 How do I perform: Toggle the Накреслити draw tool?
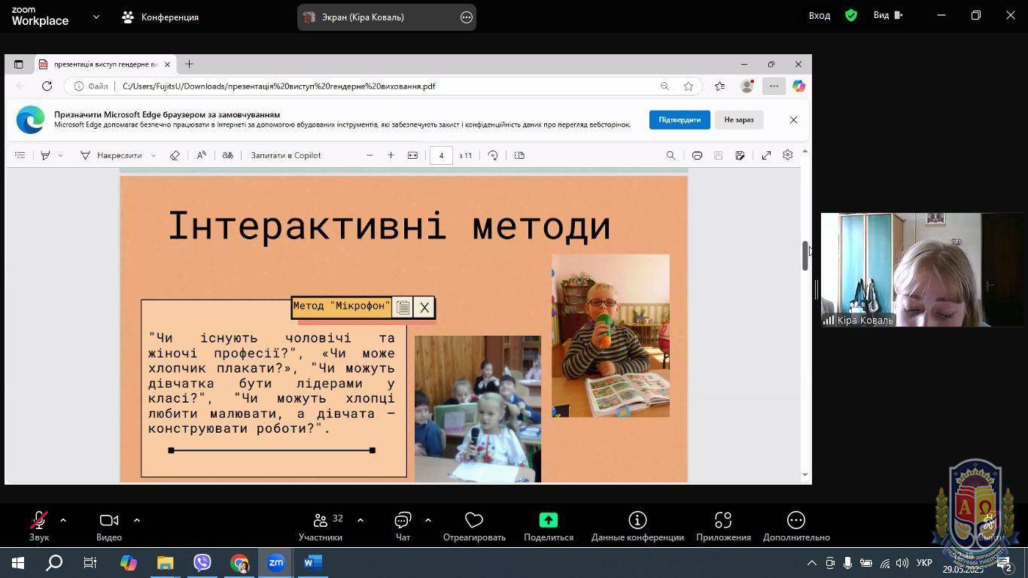point(111,155)
